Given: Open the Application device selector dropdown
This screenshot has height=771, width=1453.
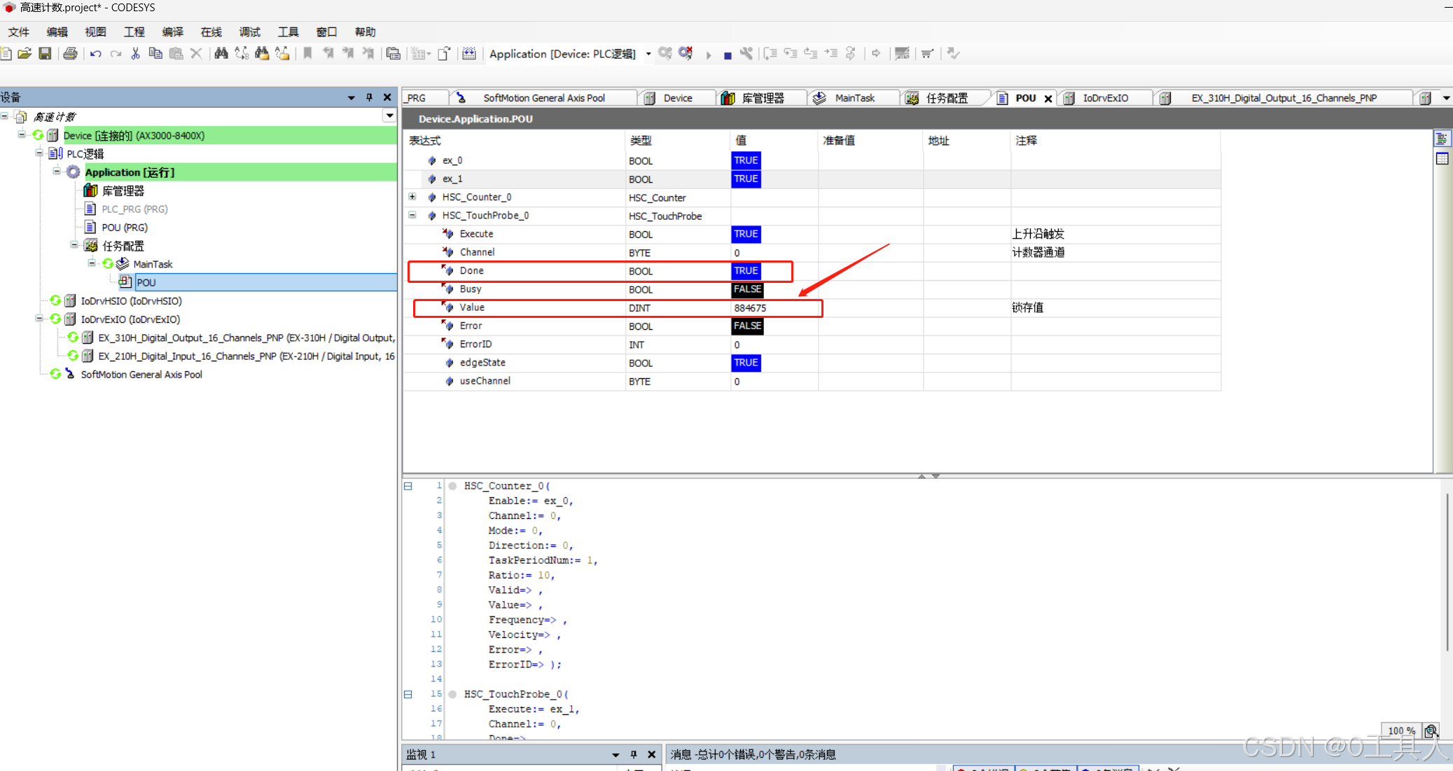Looking at the screenshot, I should (648, 54).
